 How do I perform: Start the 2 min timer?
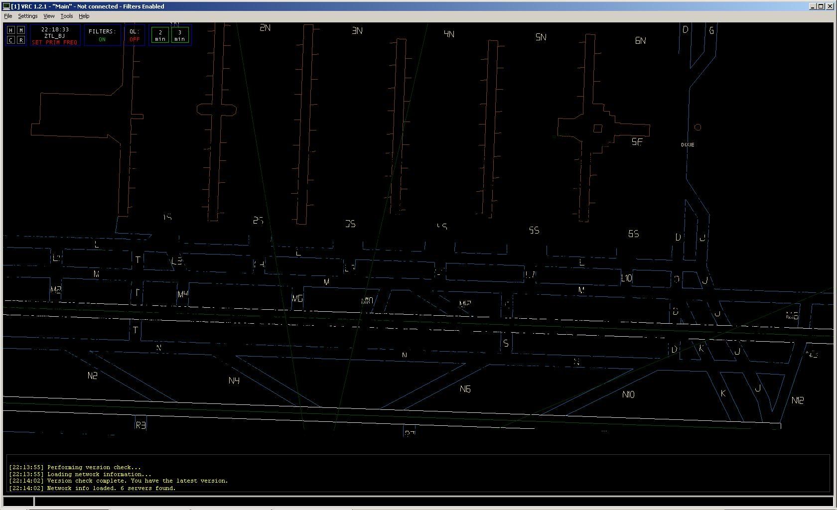click(160, 35)
